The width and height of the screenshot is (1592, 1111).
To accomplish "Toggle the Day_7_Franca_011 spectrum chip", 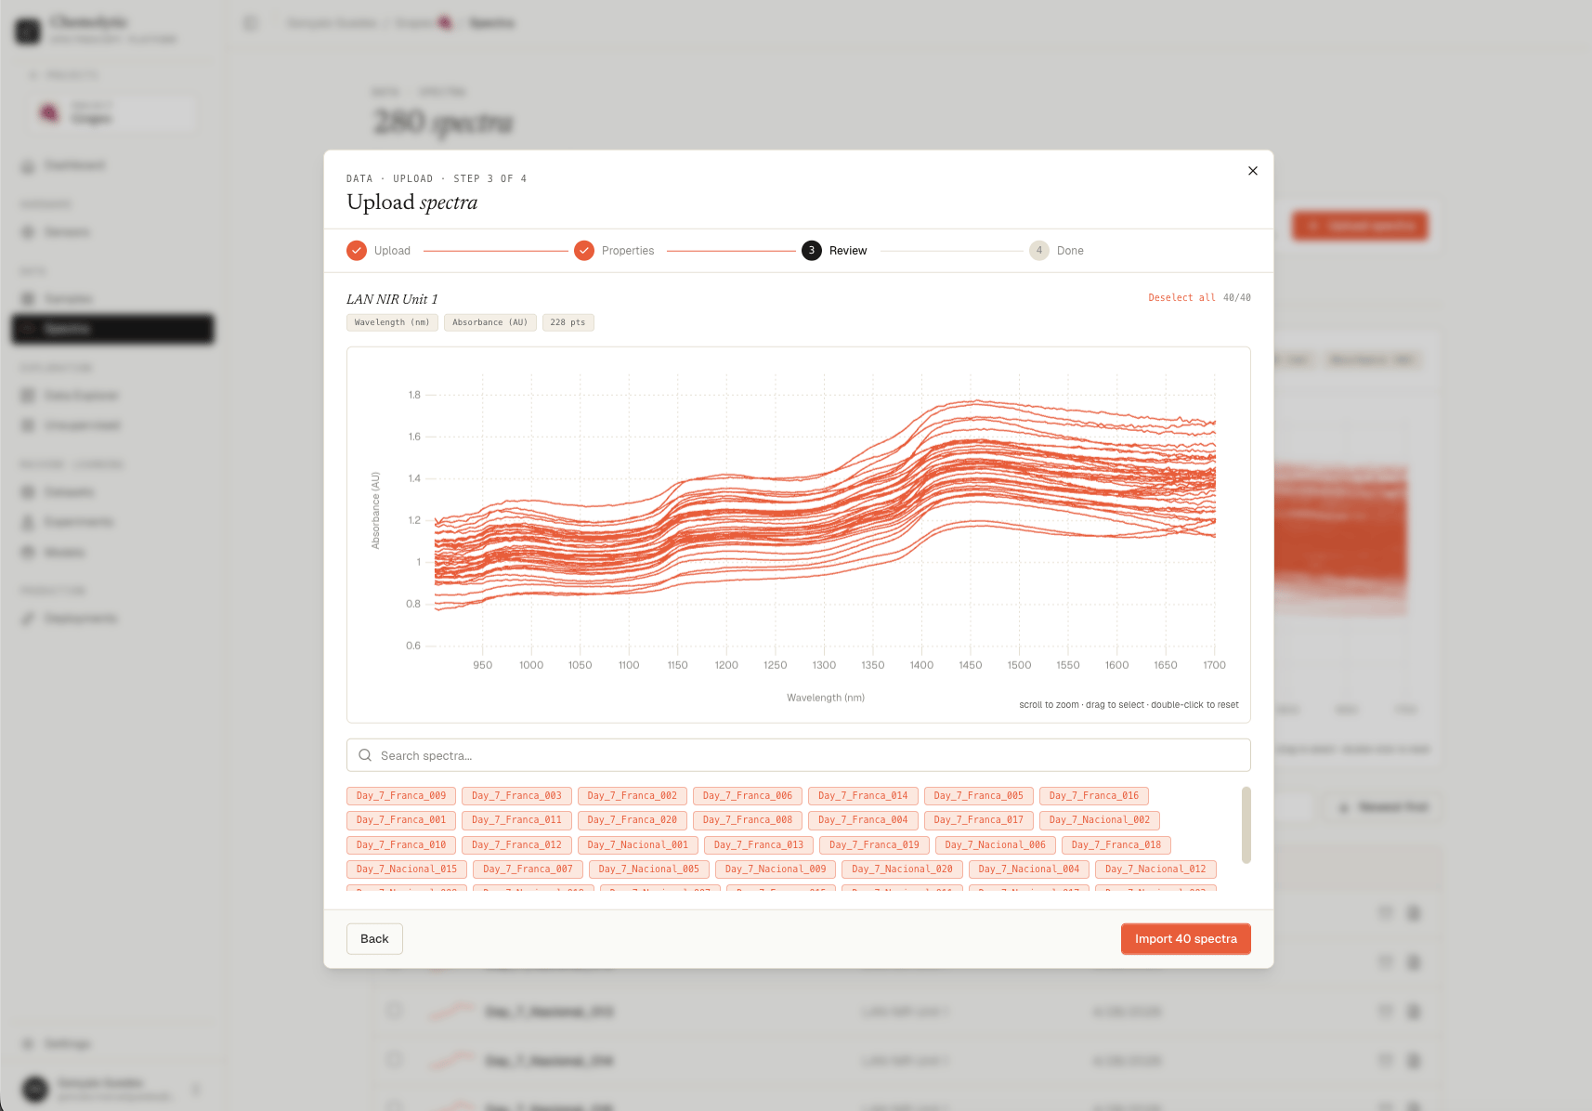I will pyautogui.click(x=516, y=820).
